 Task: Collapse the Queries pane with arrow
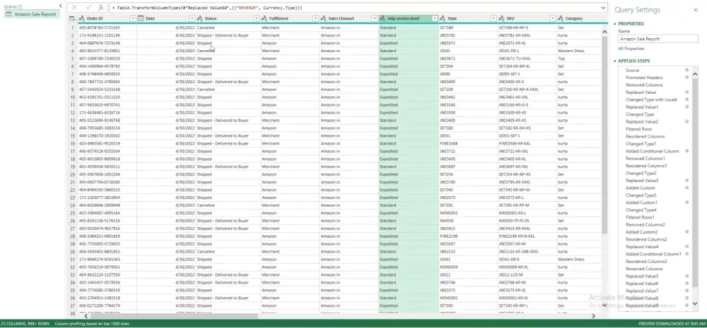pyautogui.click(x=61, y=6)
